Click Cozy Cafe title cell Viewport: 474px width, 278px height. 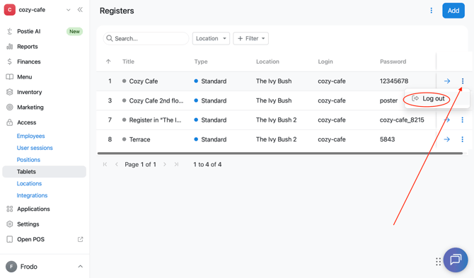pyautogui.click(x=144, y=81)
